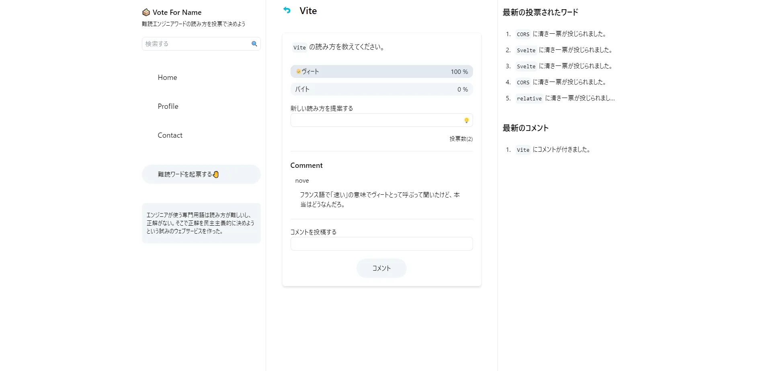Open the Vite link under 最新のコメント
Screen dimensions: 764x371
pyautogui.click(x=523, y=150)
